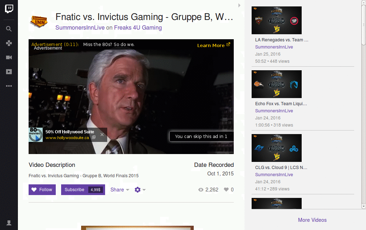
Task: Open videos via the play sidebar icon
Action: tap(9, 72)
